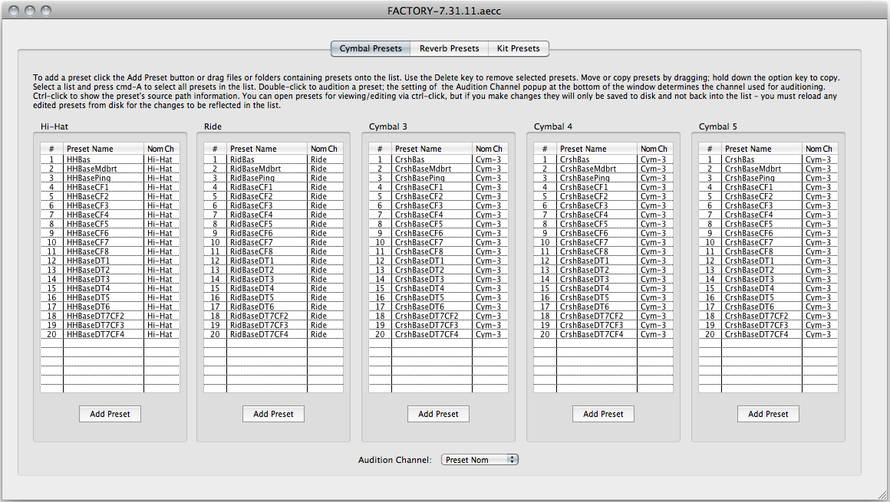Click Add Preset under Hi-Hat list
The width and height of the screenshot is (890, 502).
(110, 414)
